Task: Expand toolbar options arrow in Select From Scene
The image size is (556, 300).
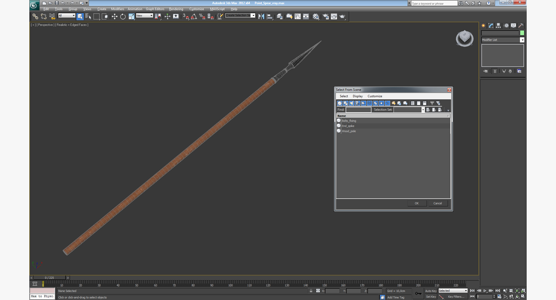Action: click(x=448, y=110)
